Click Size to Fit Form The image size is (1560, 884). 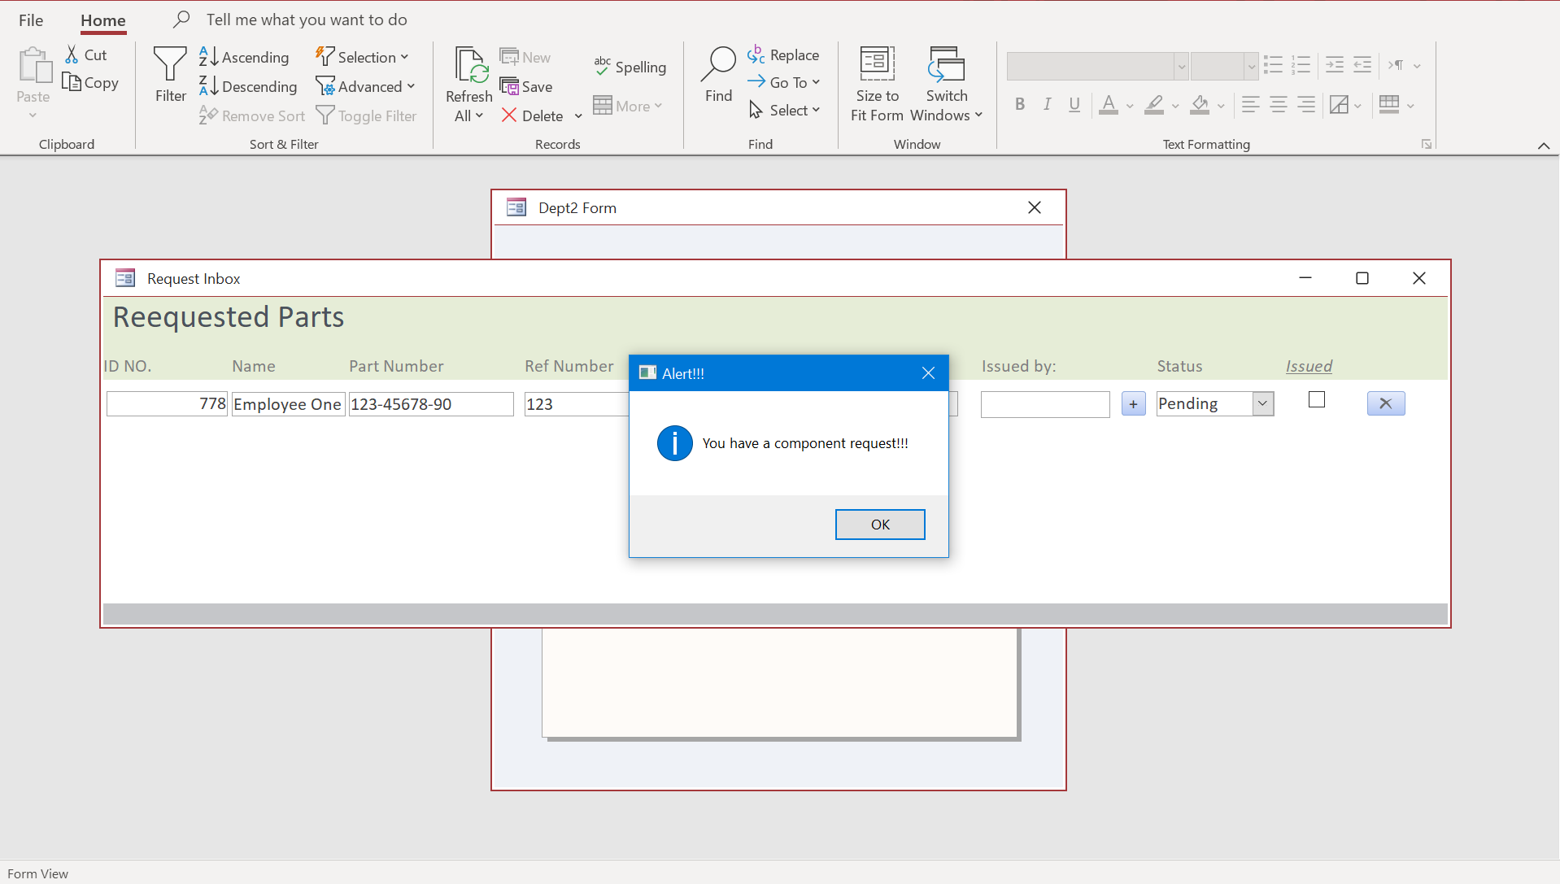coord(877,84)
